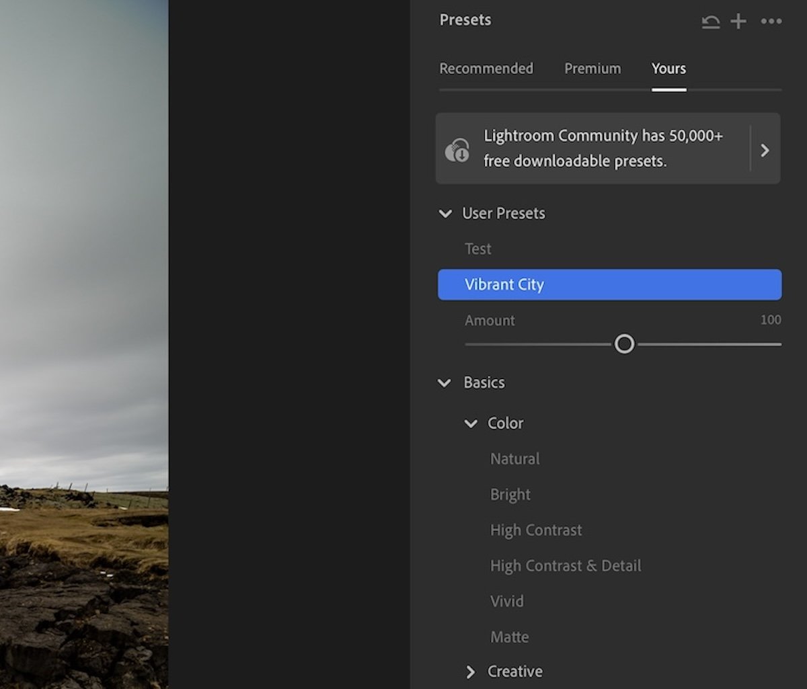Viewport: 807px width, 689px height.
Task: Expand the Creative group
Action: coord(469,671)
